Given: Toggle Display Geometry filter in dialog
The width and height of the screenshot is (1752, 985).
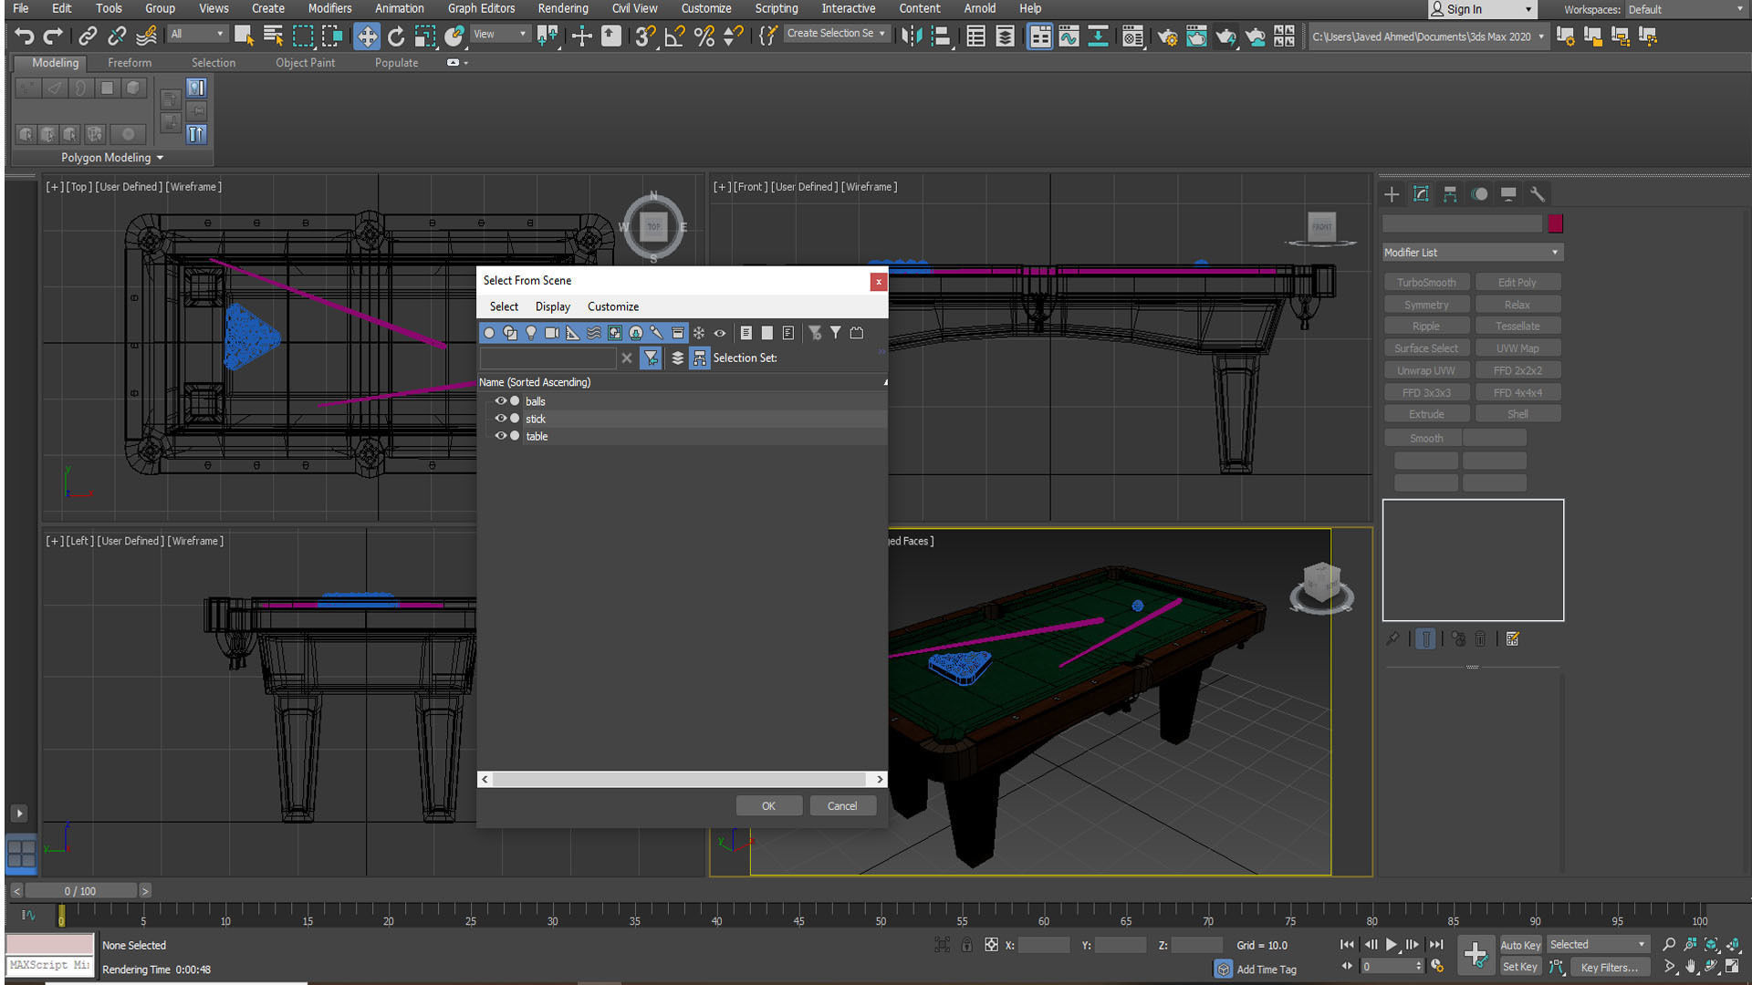Looking at the screenshot, I should tap(489, 333).
